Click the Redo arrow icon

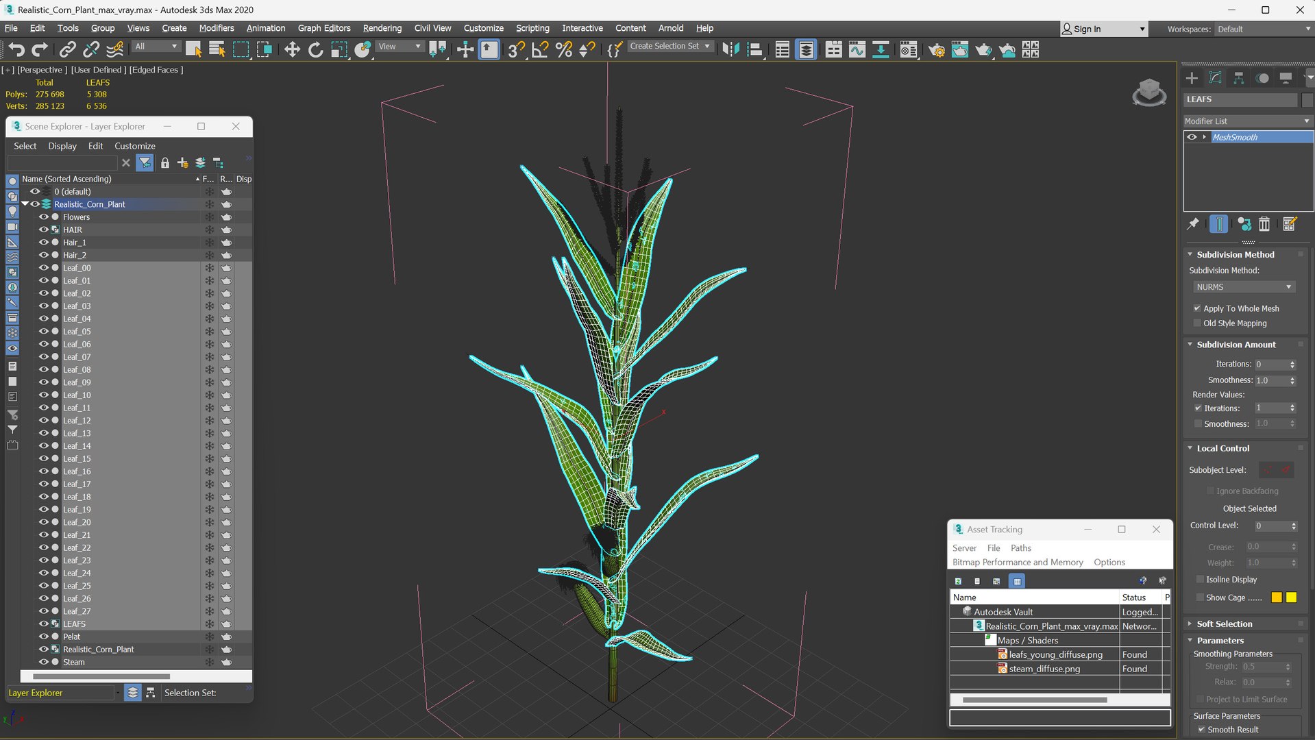[x=40, y=49]
